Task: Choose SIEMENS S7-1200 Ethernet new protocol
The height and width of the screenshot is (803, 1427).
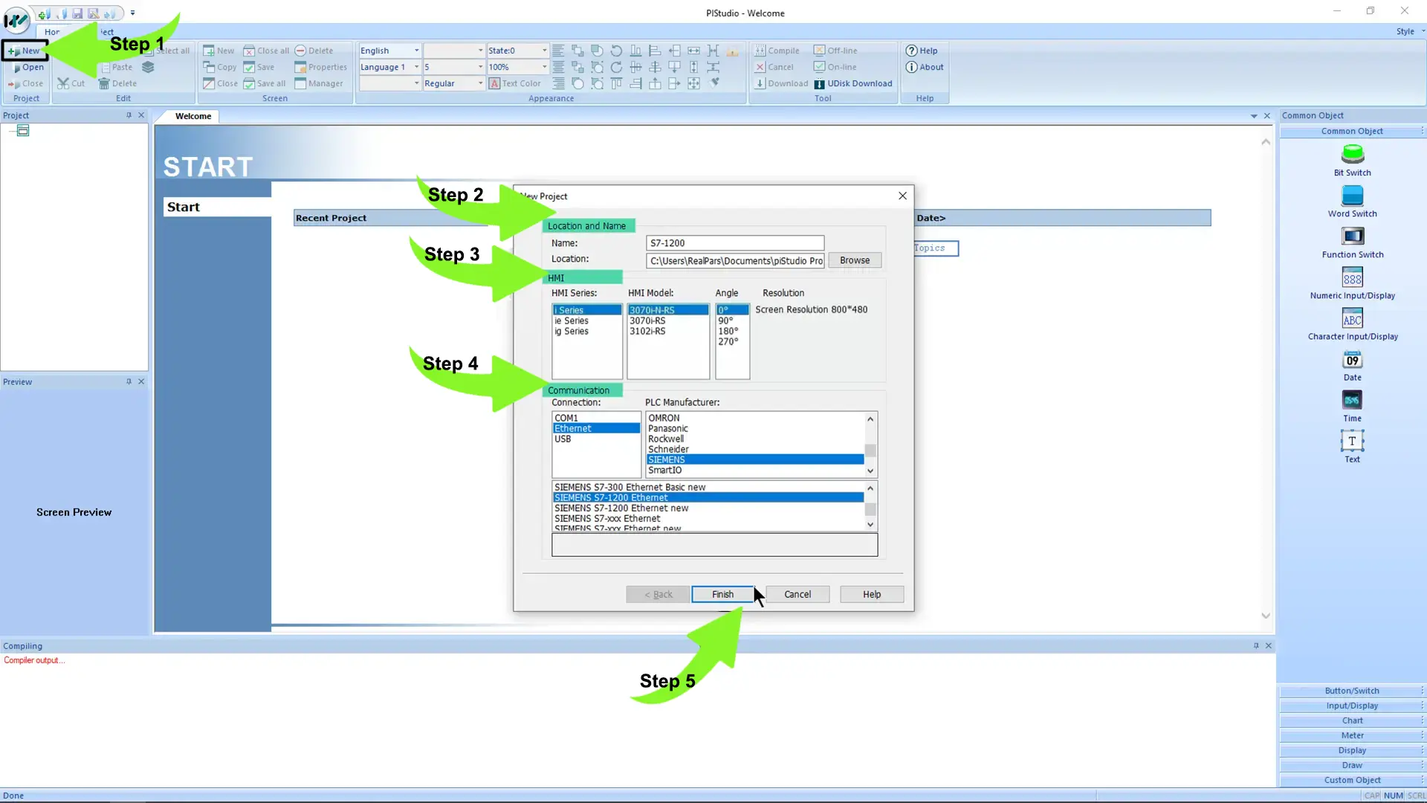Action: pos(708,508)
